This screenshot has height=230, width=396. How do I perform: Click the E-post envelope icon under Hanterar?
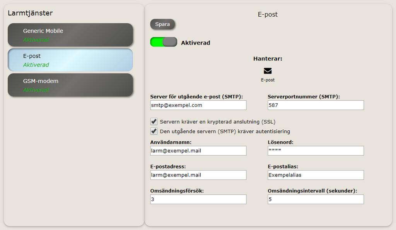coord(268,71)
